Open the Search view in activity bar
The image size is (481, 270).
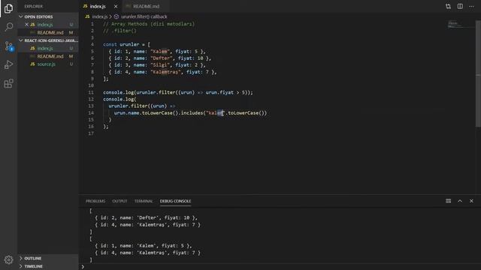[x=8, y=27]
